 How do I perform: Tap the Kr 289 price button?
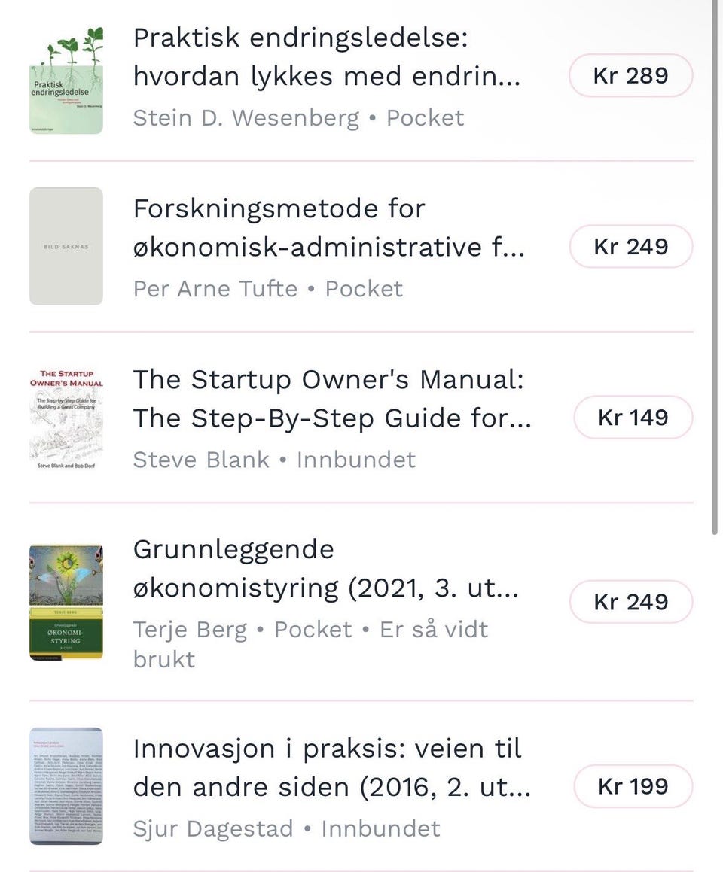point(630,76)
